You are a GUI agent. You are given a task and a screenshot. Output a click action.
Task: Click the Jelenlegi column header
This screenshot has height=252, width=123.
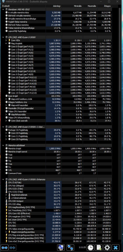53,6
